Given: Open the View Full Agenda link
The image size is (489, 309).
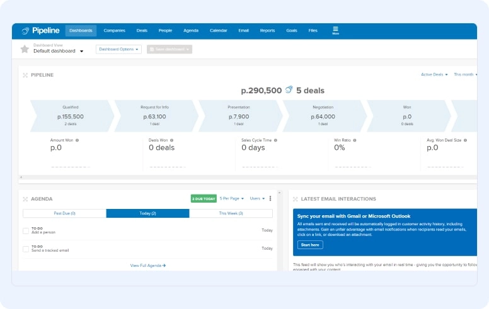Looking at the screenshot, I should click(148, 266).
